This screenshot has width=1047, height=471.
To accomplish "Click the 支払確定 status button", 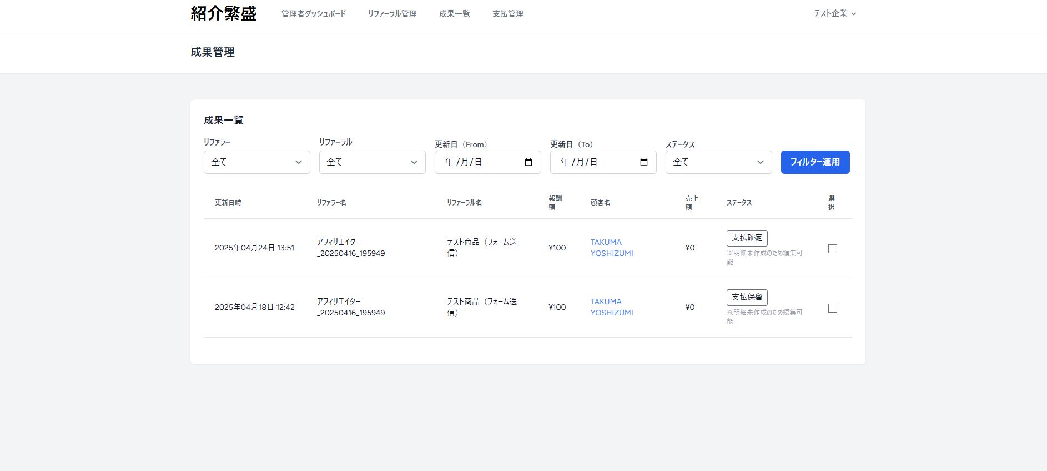I will click(x=747, y=238).
